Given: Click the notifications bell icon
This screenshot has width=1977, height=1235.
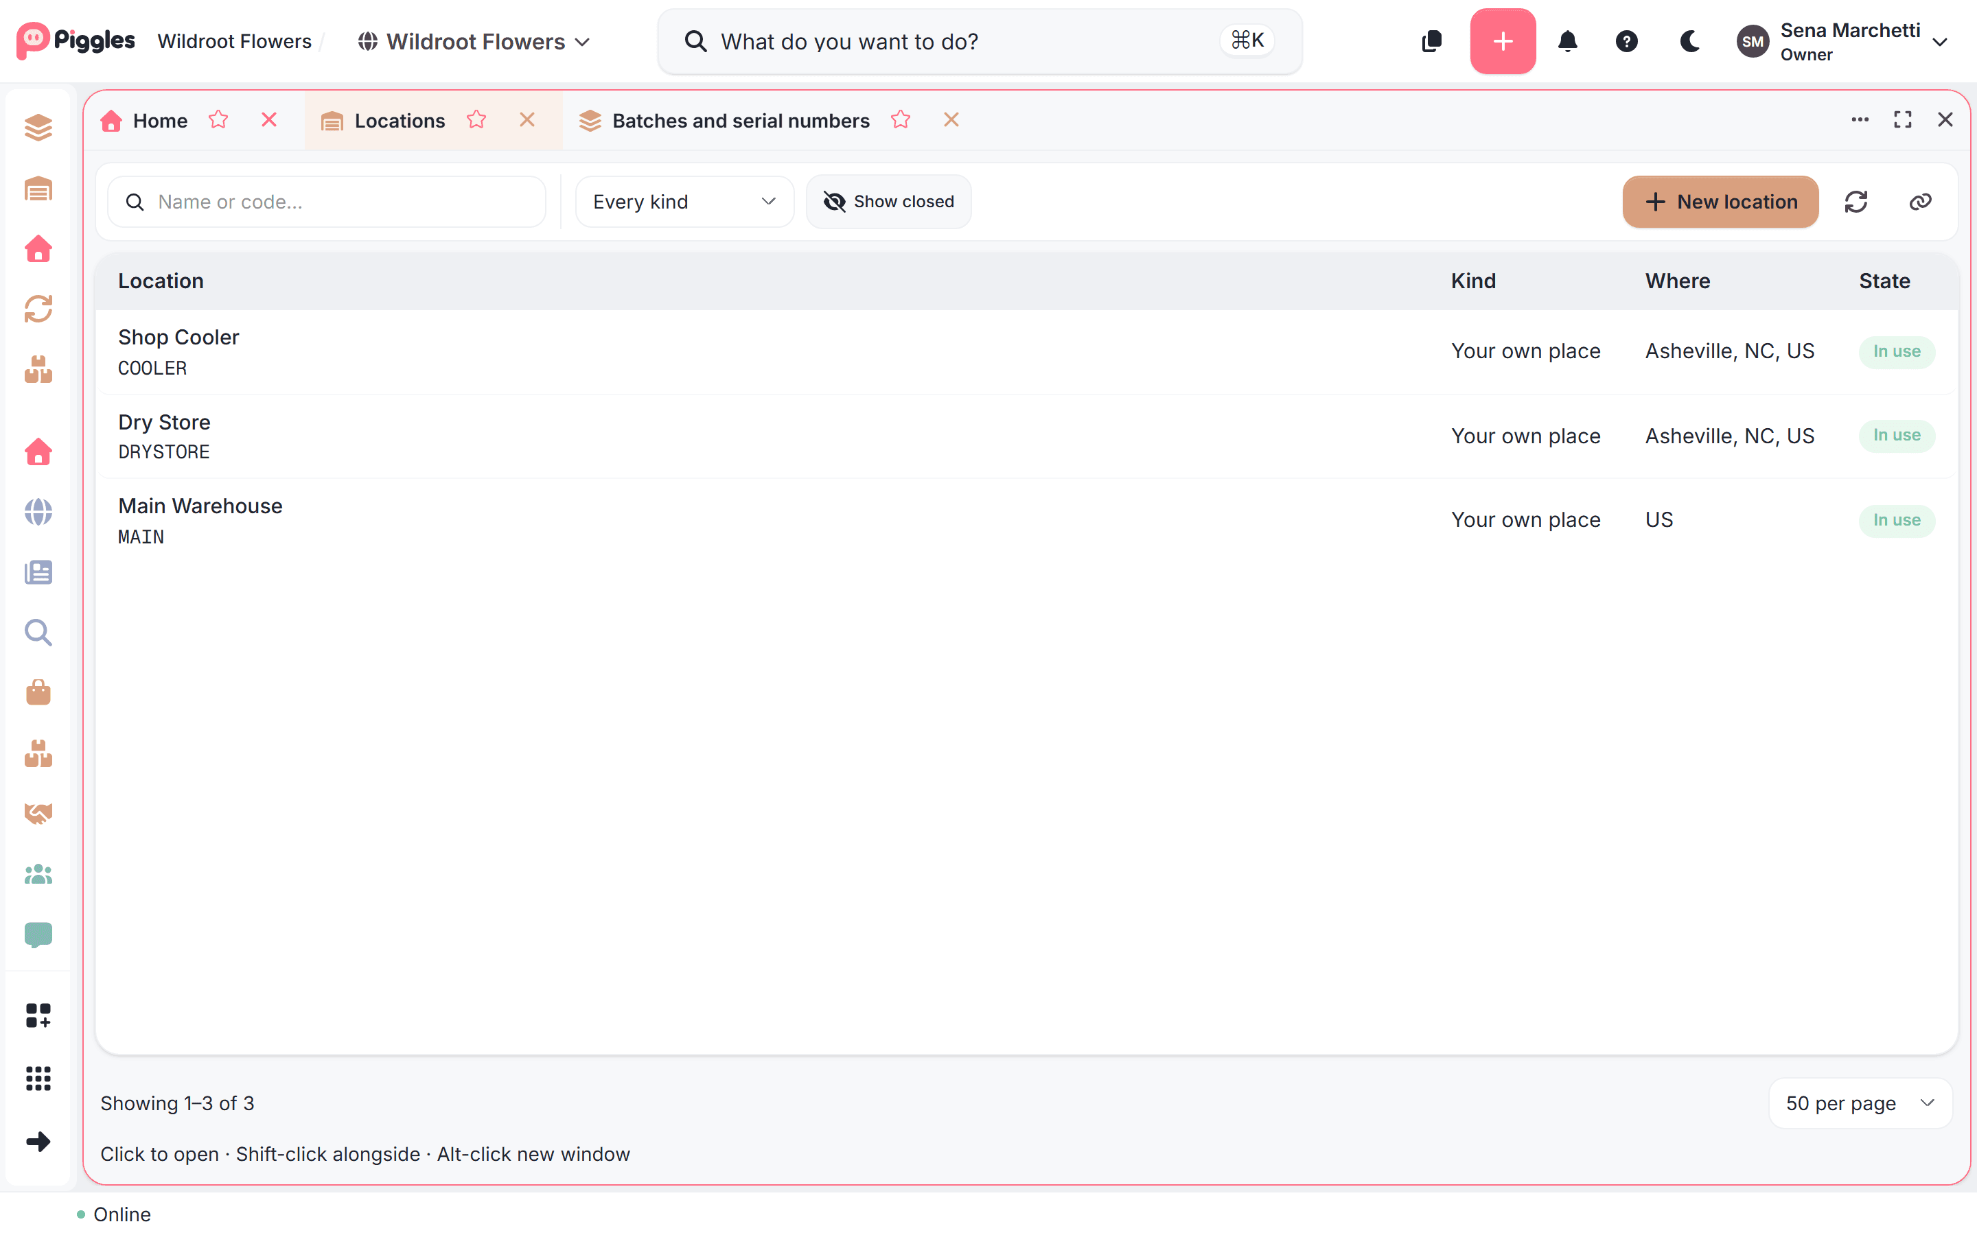Looking at the screenshot, I should 1568,41.
